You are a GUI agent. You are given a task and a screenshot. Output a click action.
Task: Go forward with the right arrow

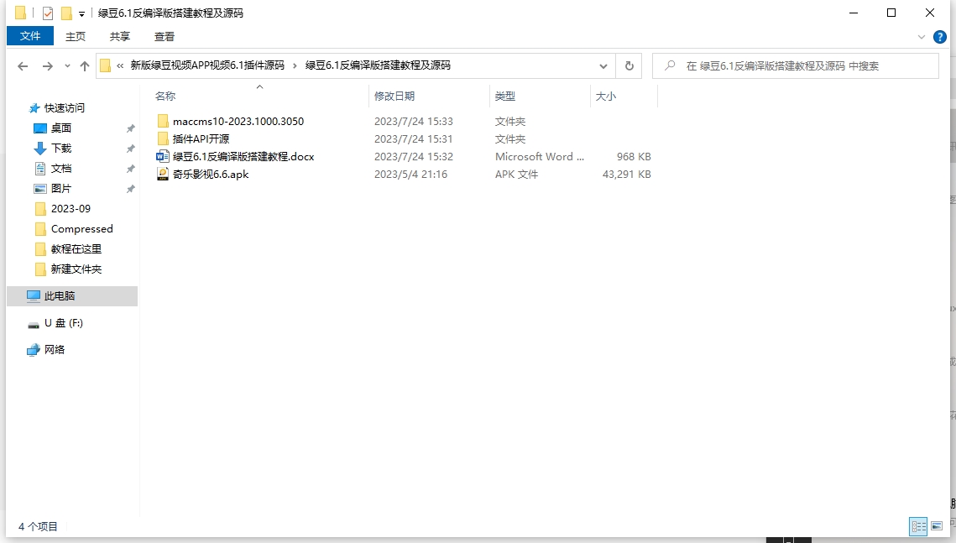coord(48,65)
